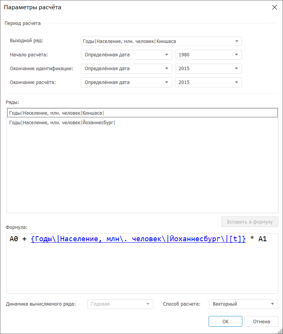Screen dimensions: 283x334
Task: Open the 1980 start year dropdown
Action: (208, 55)
